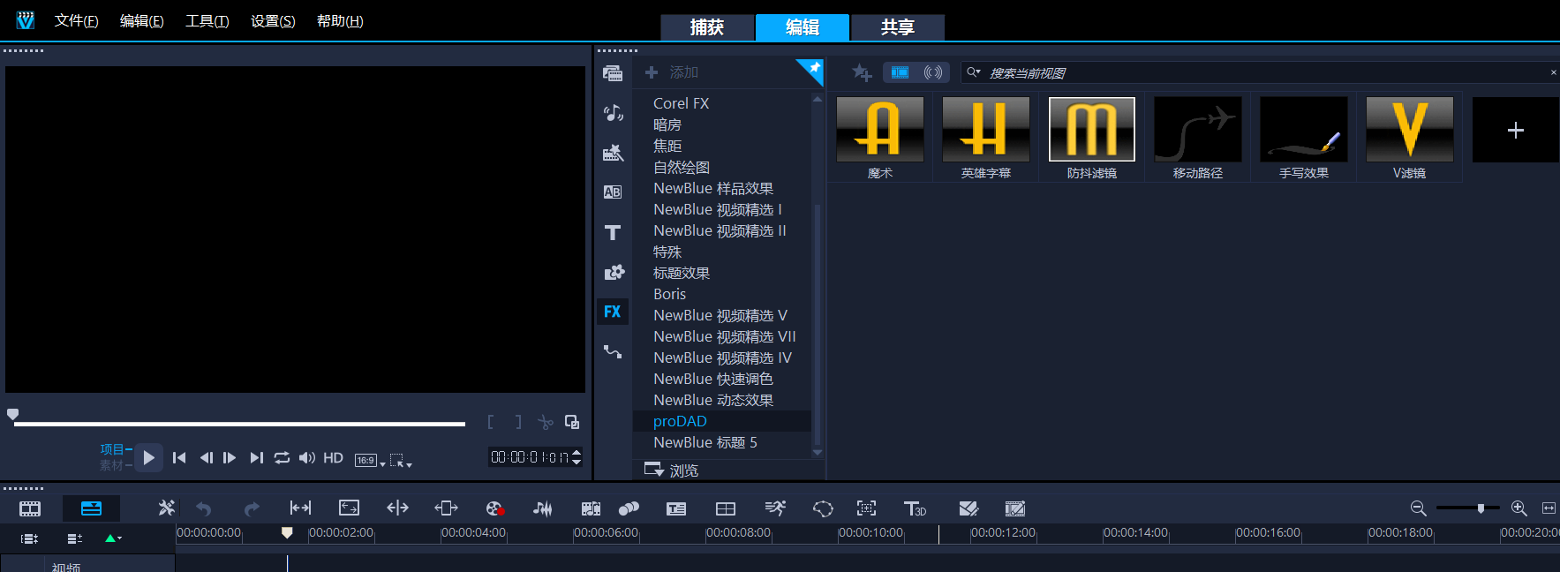Screen dimensions: 1560x572
Task: Select proDAD in the filter category list
Action: [722, 421]
